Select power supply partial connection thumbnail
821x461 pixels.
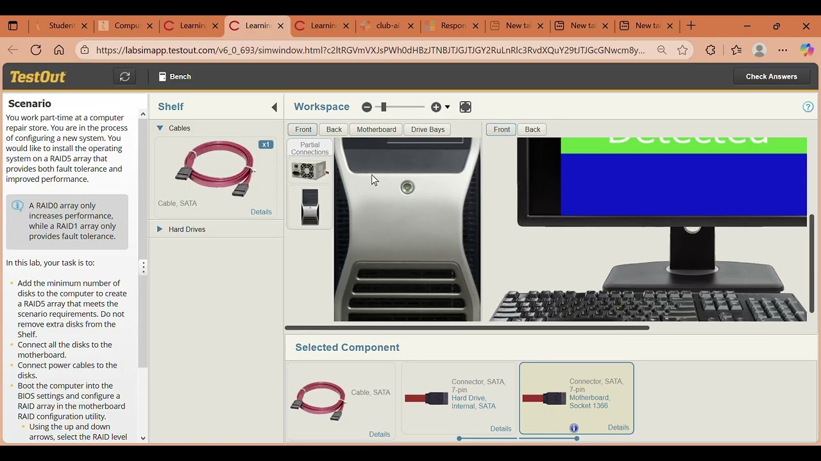(310, 170)
